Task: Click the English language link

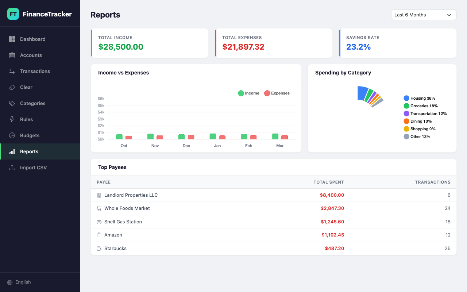Action: (x=23, y=282)
